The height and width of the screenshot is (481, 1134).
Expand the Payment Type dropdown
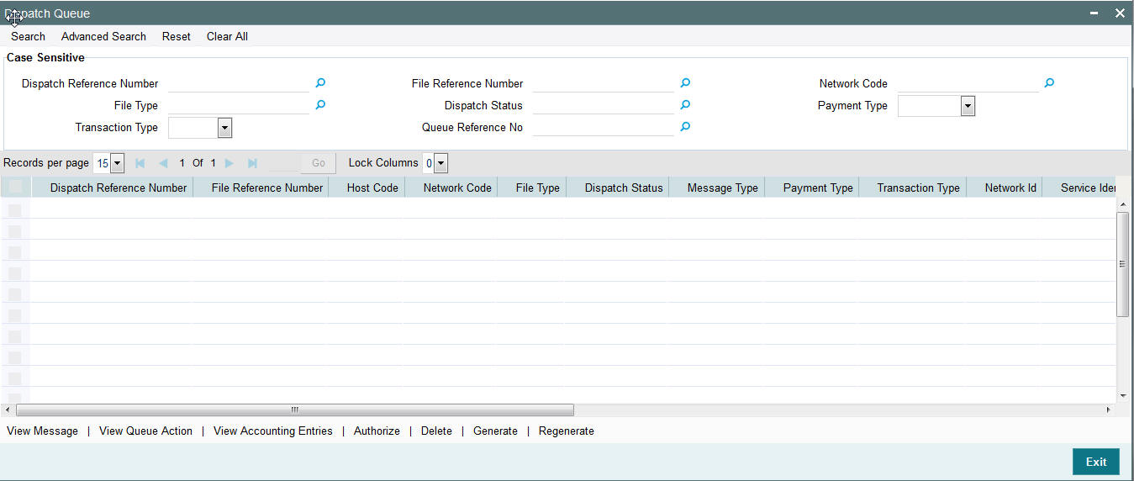tap(968, 106)
